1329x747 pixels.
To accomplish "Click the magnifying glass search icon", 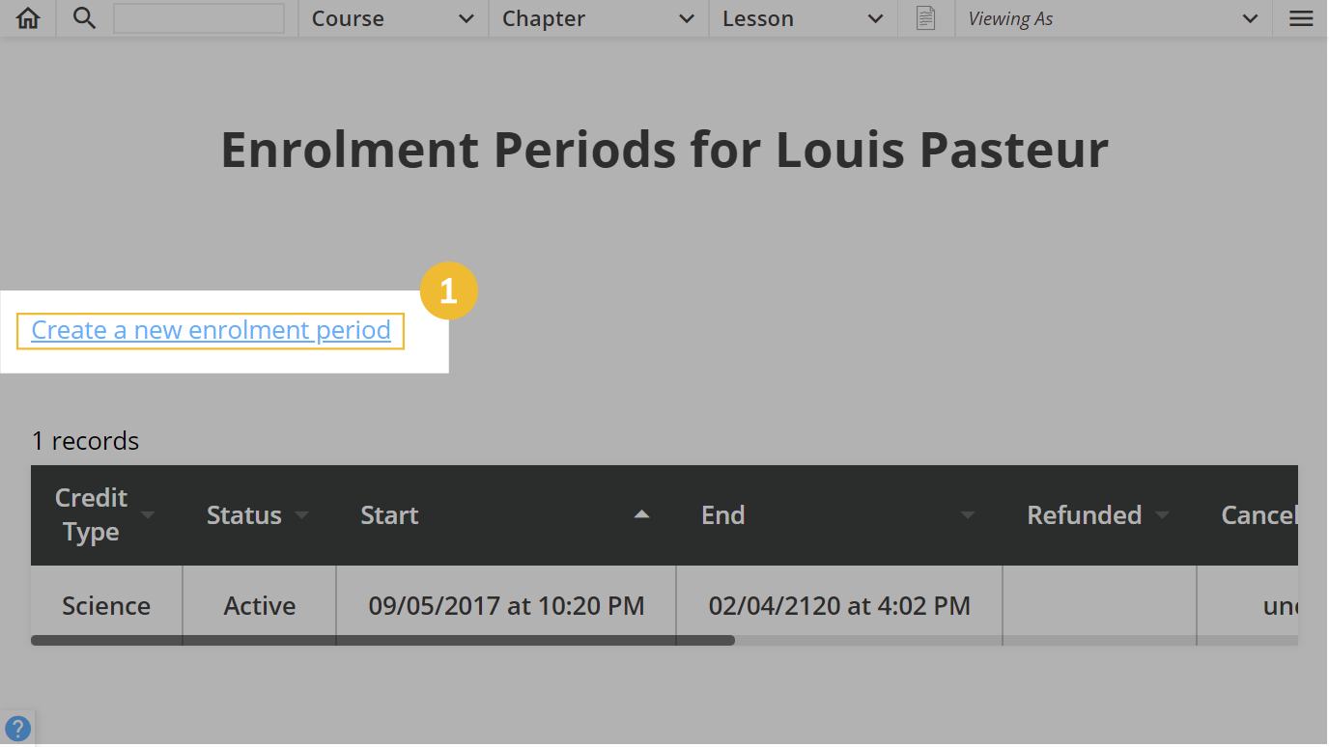I will pyautogui.click(x=84, y=18).
